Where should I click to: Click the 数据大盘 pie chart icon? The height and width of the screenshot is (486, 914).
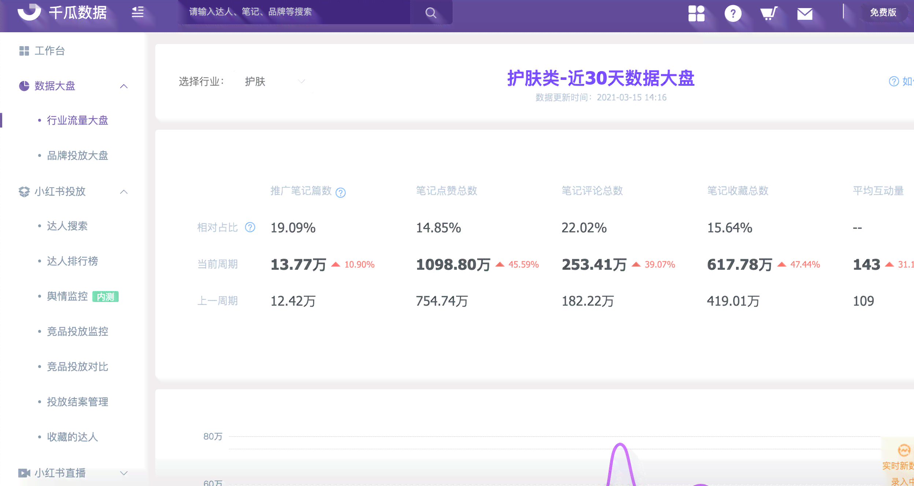[24, 86]
